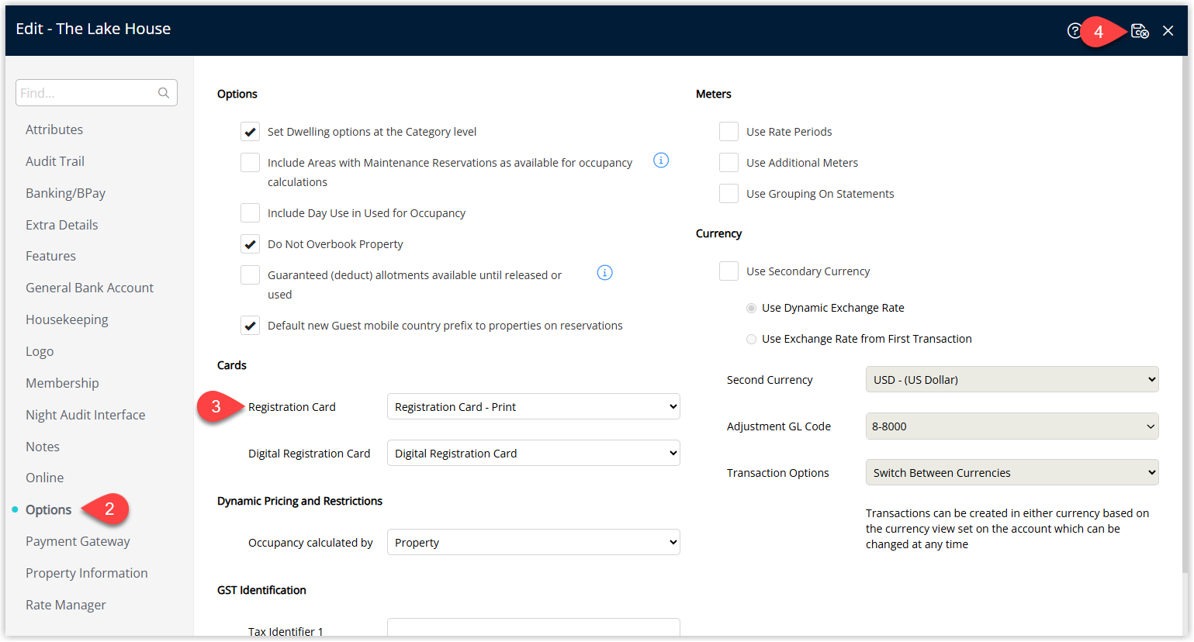Tick Guaranteed (deduct) allotments checkbox
The image size is (1194, 642).
pos(250,275)
